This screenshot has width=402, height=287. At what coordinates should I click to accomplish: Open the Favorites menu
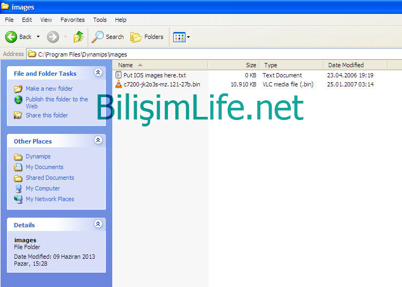(x=73, y=20)
